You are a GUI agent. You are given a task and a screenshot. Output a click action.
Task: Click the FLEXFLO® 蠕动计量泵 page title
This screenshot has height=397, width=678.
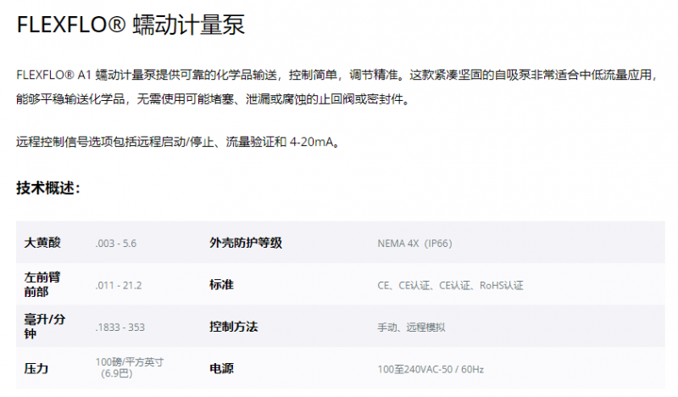[x=131, y=25]
